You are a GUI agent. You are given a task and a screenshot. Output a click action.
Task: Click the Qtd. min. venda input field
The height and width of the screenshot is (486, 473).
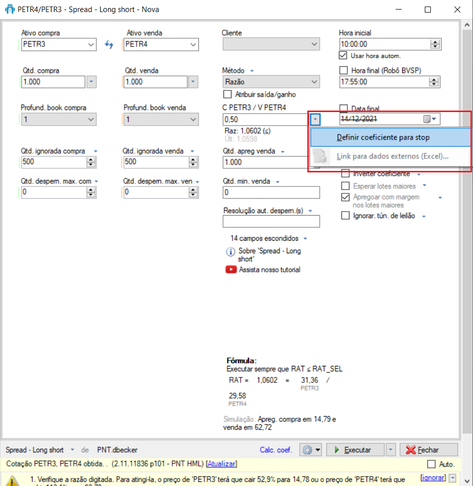(x=271, y=192)
